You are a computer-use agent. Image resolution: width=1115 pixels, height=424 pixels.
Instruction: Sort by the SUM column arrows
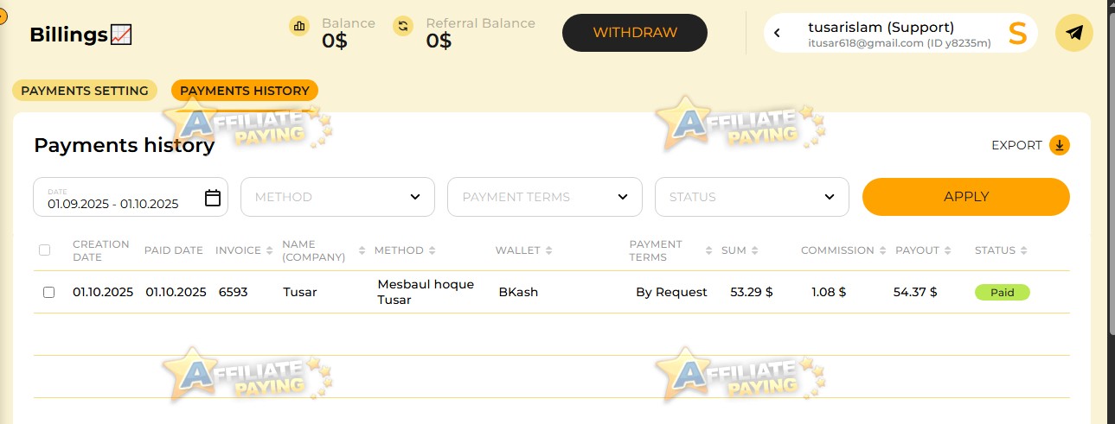[x=754, y=250]
